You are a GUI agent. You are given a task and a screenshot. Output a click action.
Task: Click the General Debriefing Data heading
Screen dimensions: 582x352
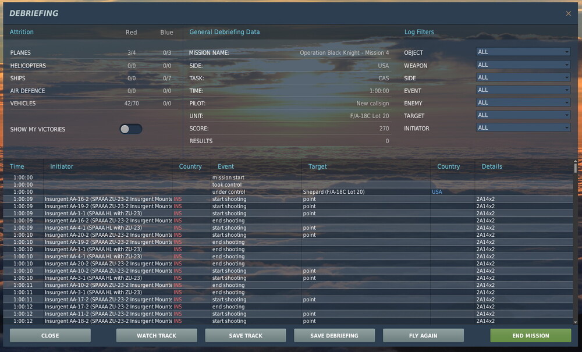coord(225,32)
